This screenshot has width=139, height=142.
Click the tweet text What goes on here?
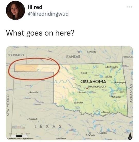click(x=40, y=33)
